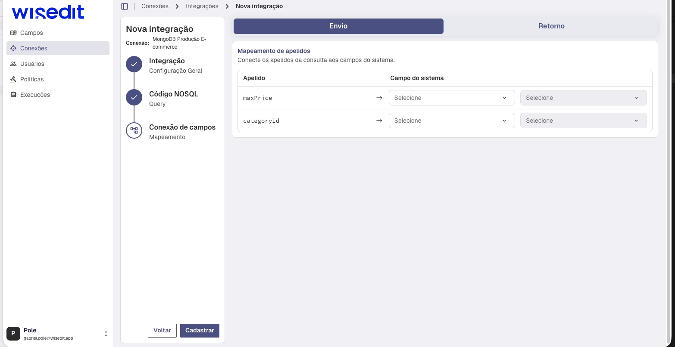The image size is (675, 347).
Task: Click the Código NOSQL completed step circle
Action: coord(134,97)
